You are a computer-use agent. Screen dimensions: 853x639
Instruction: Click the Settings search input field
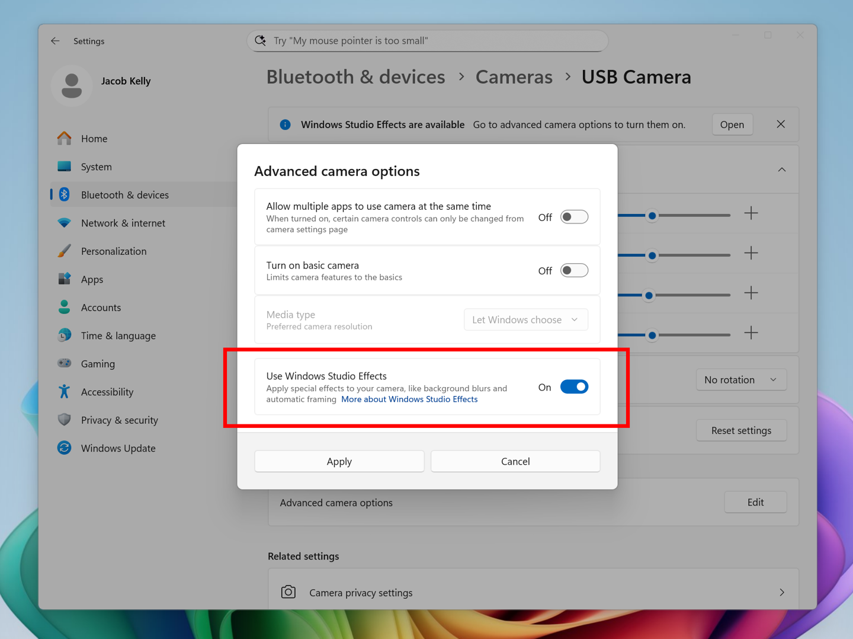coord(426,41)
